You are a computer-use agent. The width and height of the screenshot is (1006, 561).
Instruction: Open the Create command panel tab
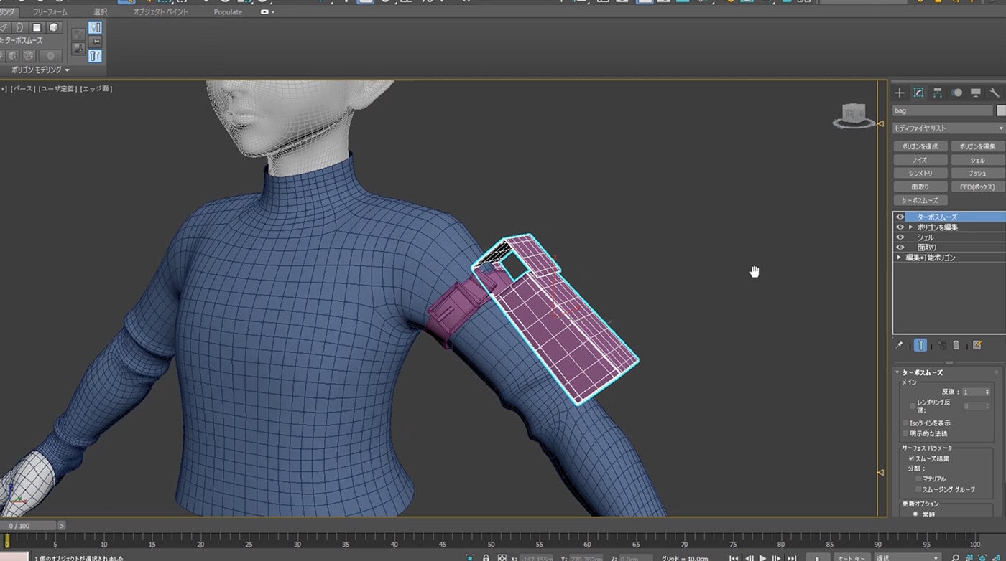[900, 93]
